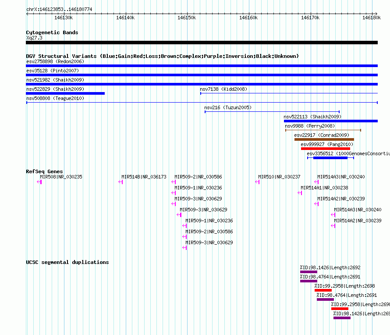Click the esv999927 (Pang2010) label
This screenshot has width=390, height=335.
(x=327, y=144)
